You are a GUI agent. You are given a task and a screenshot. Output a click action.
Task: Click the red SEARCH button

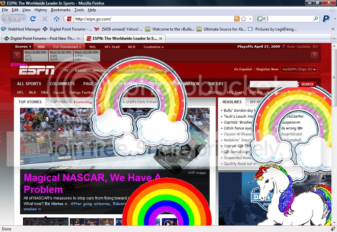tap(307, 84)
